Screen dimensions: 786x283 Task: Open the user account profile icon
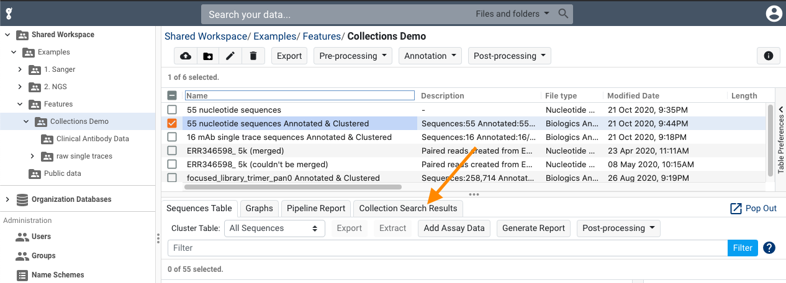pos(773,14)
